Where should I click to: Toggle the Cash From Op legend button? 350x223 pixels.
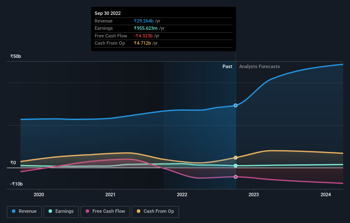[x=155, y=212]
